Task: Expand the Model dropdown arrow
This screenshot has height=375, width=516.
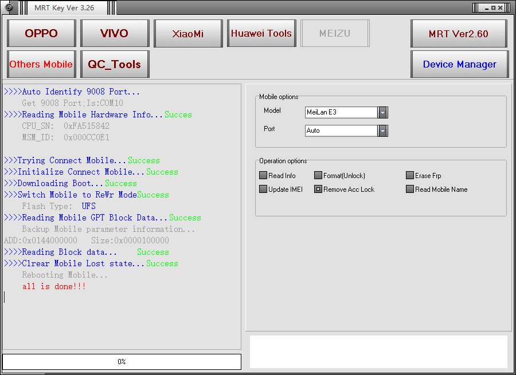Action: [383, 112]
